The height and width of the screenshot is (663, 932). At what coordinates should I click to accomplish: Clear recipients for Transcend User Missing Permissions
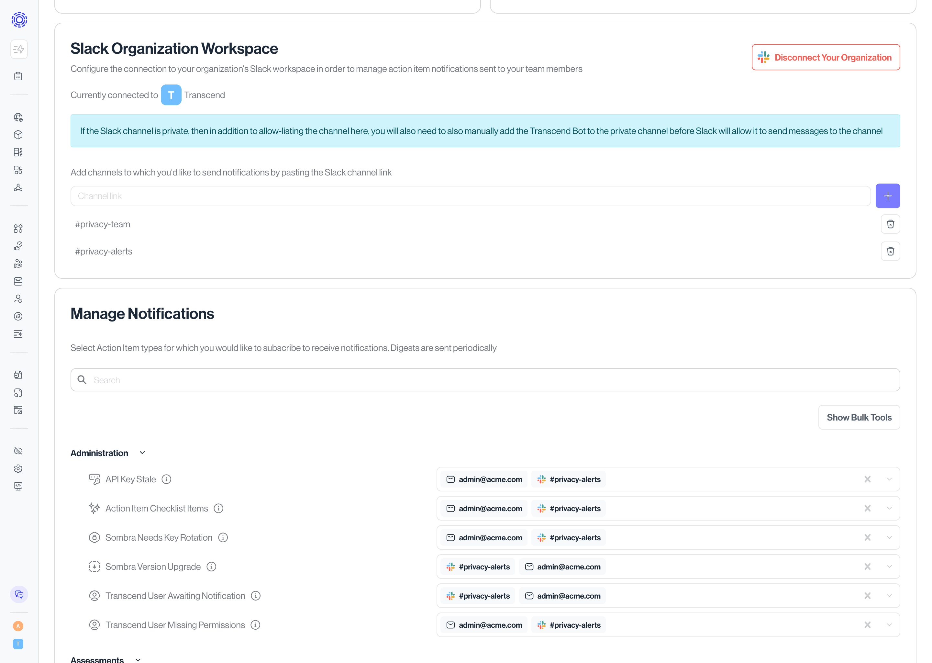coord(868,625)
